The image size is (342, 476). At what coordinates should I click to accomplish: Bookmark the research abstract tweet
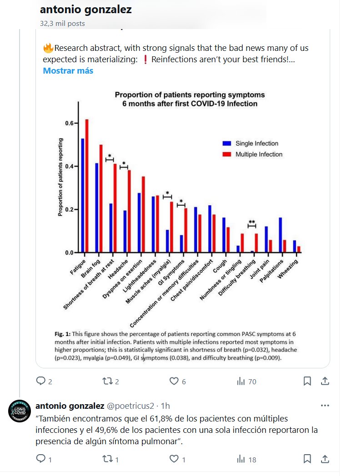(x=308, y=381)
